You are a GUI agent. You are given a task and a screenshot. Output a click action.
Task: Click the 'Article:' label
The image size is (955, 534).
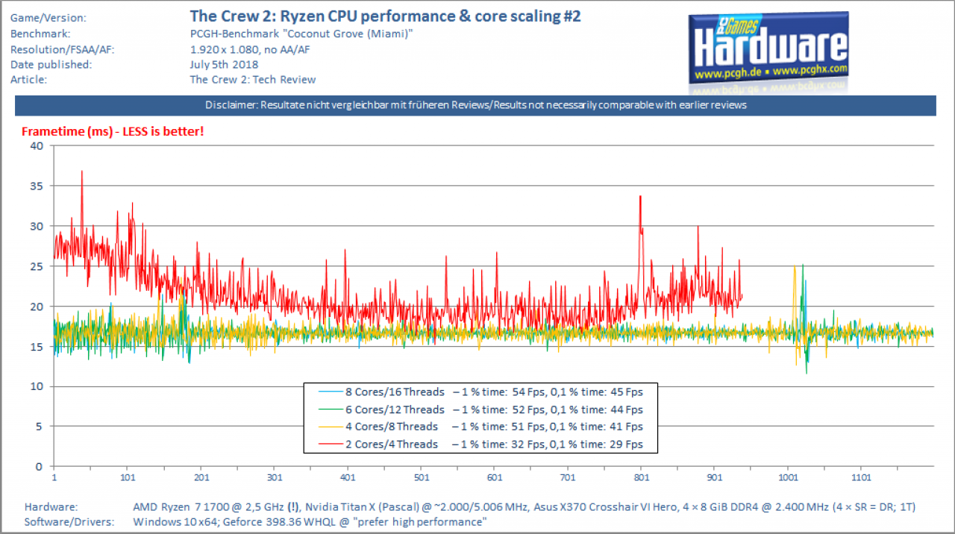[x=29, y=79]
